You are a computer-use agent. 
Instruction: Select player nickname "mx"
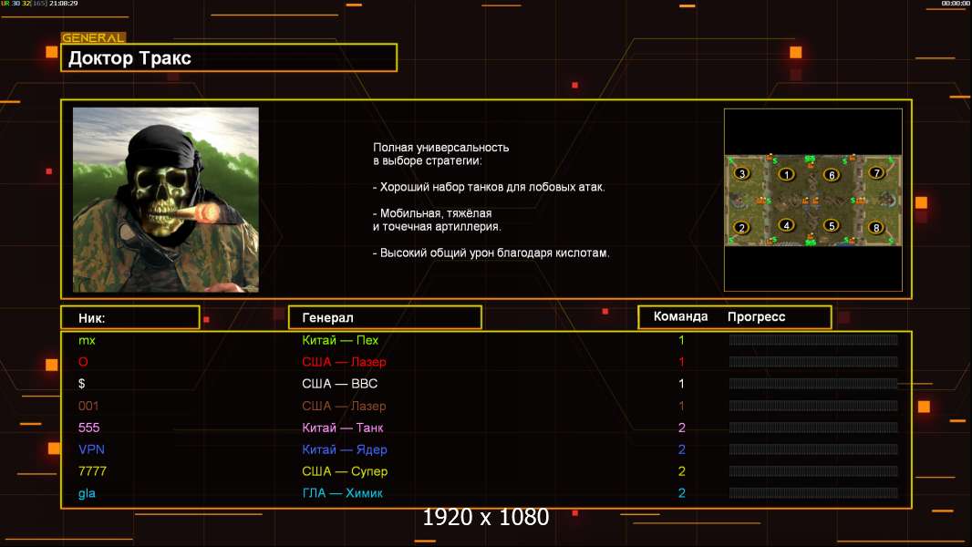point(87,340)
